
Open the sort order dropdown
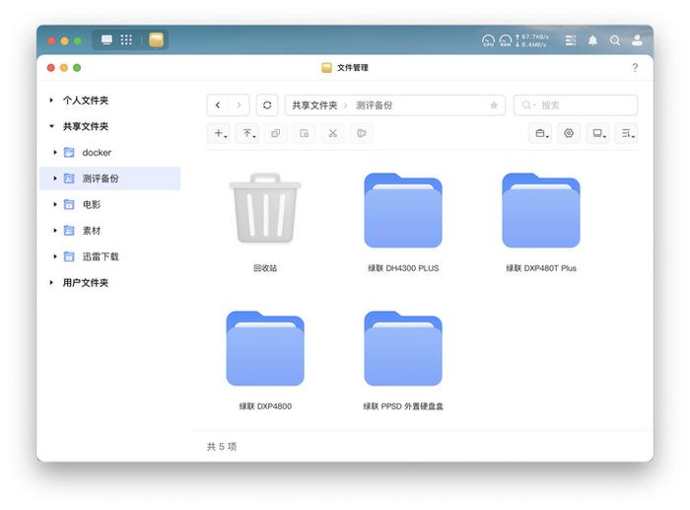pos(627,133)
